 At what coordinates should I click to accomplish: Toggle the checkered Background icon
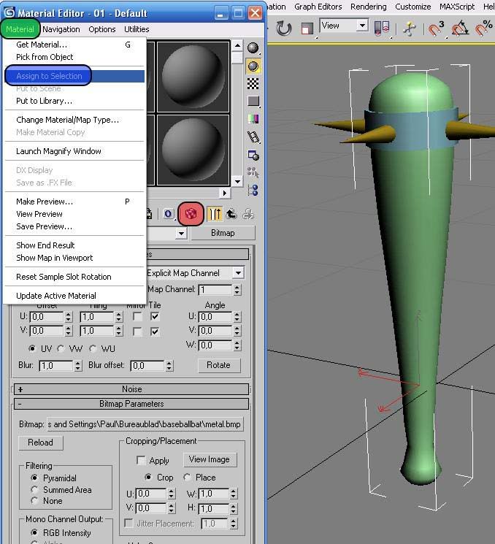coord(253,84)
